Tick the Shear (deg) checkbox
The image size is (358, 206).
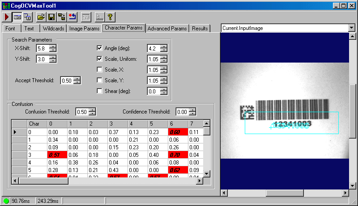99,91
